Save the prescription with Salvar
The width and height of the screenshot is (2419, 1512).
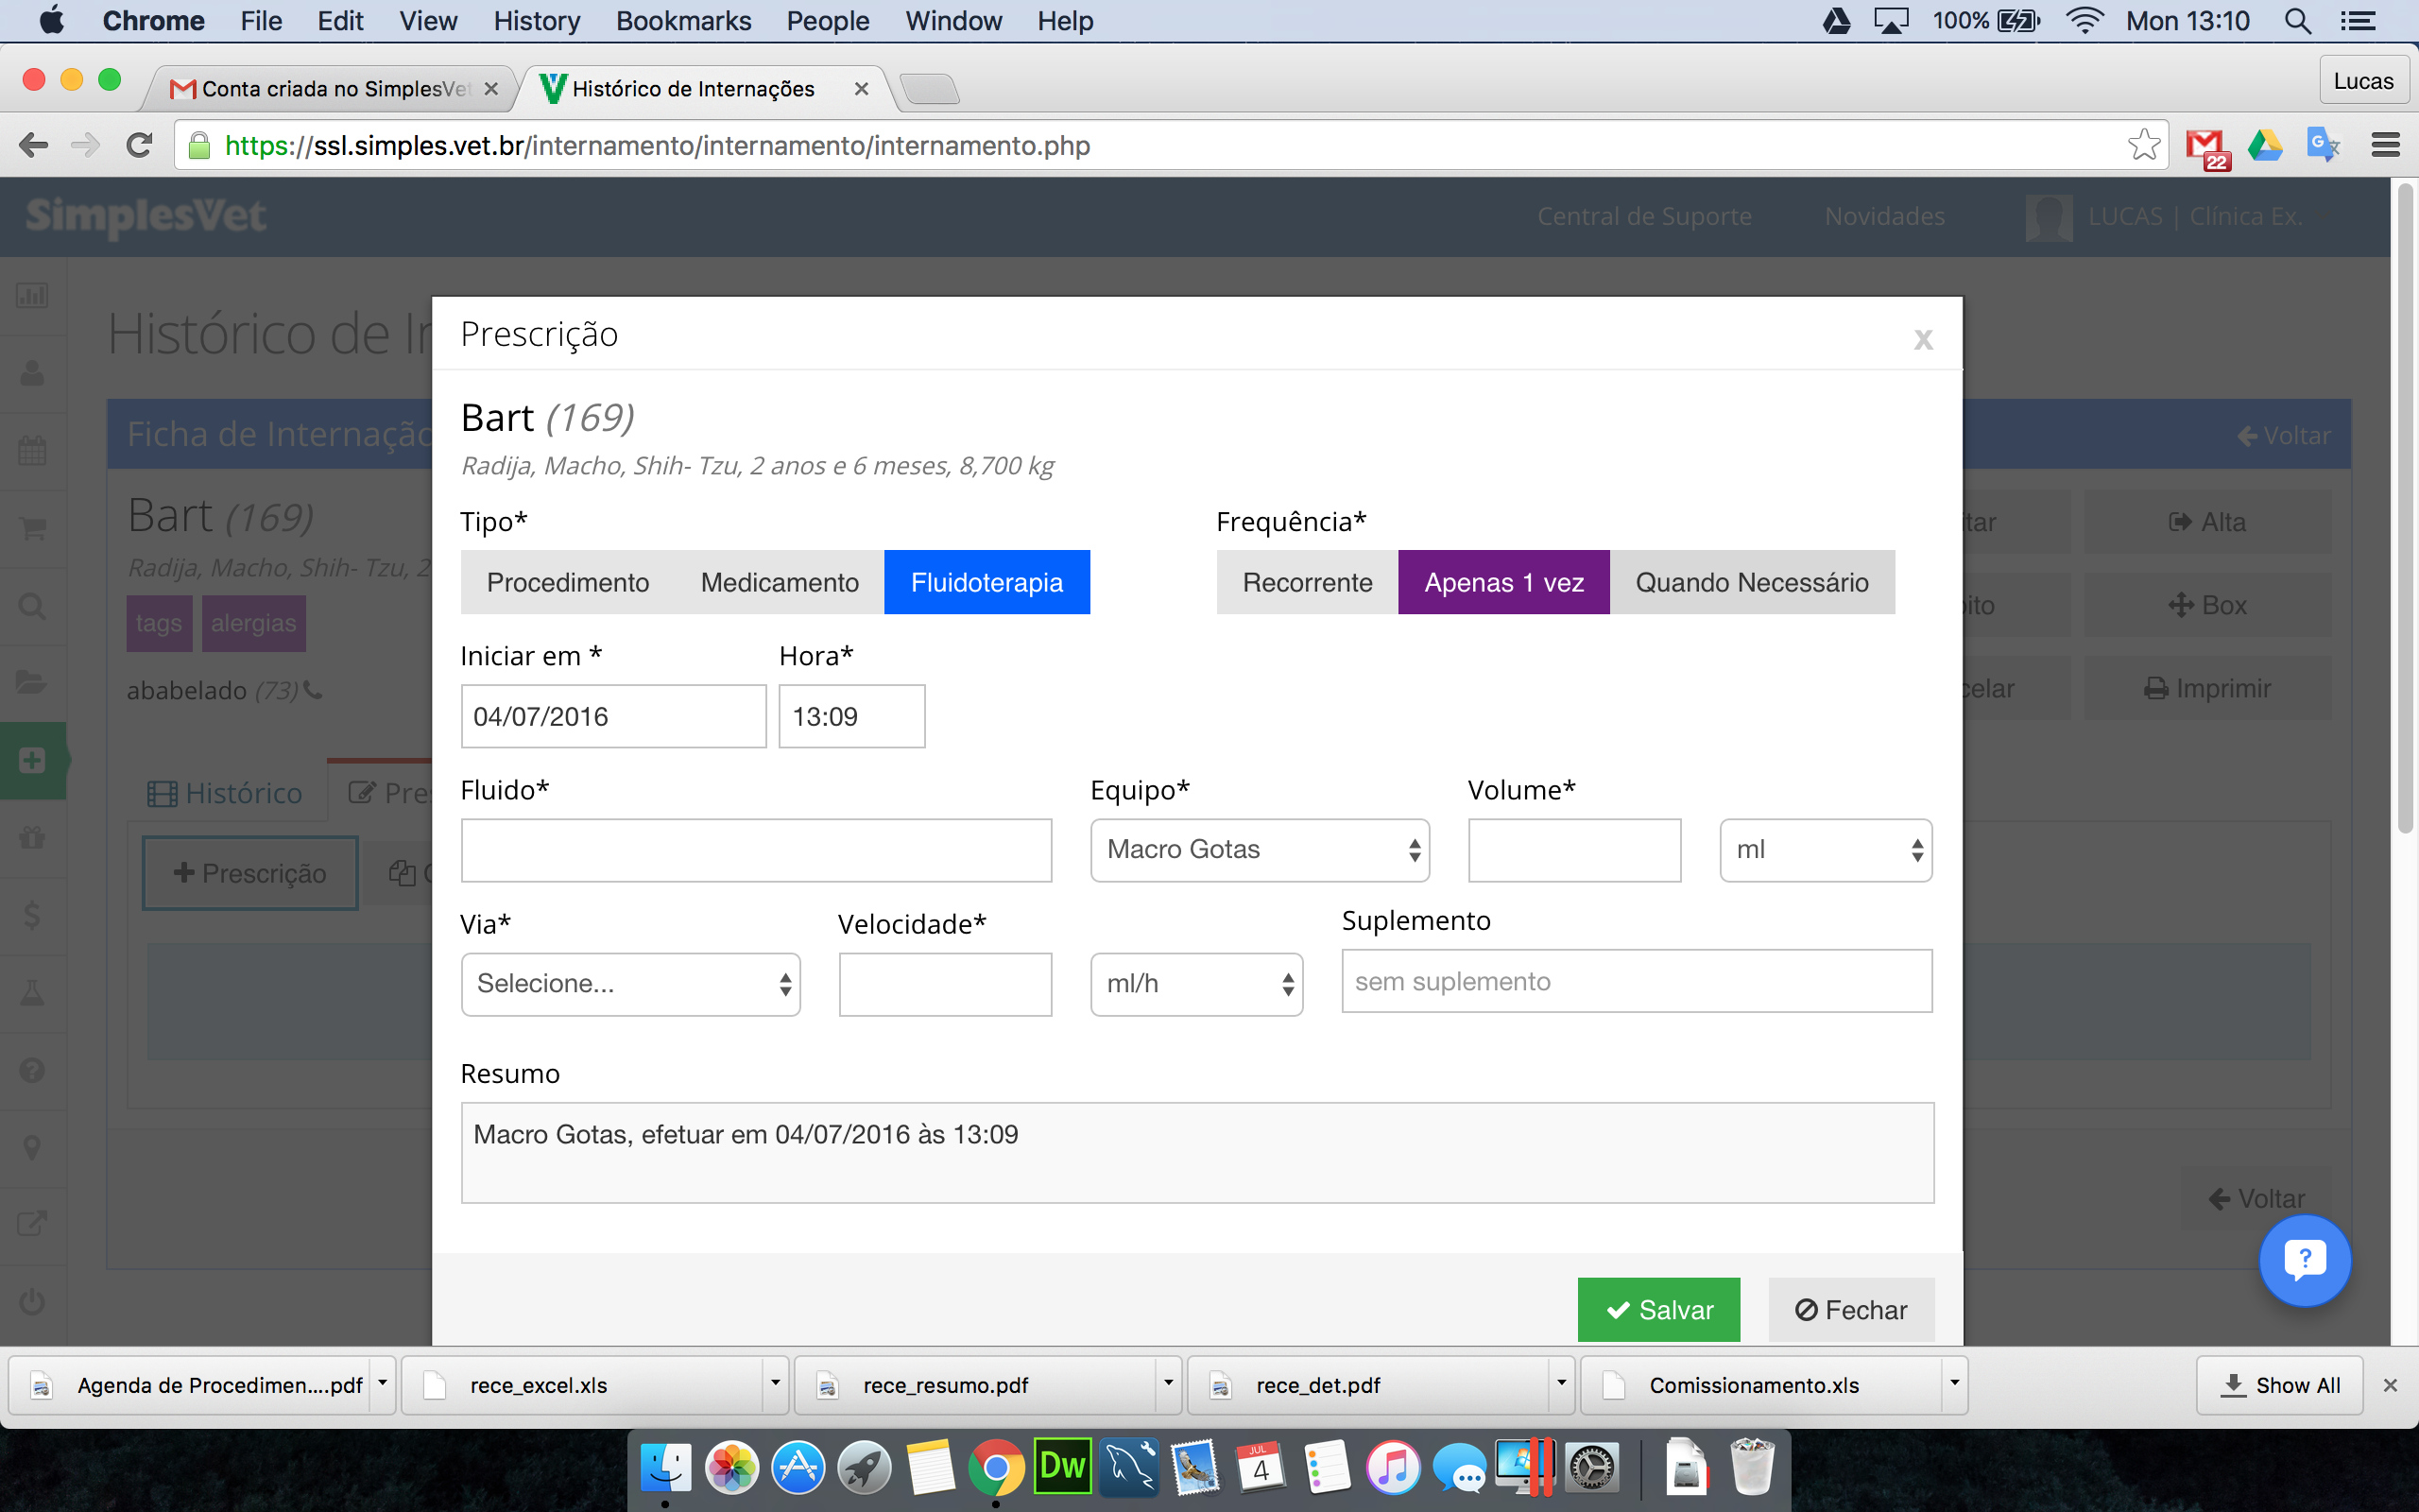(1658, 1310)
